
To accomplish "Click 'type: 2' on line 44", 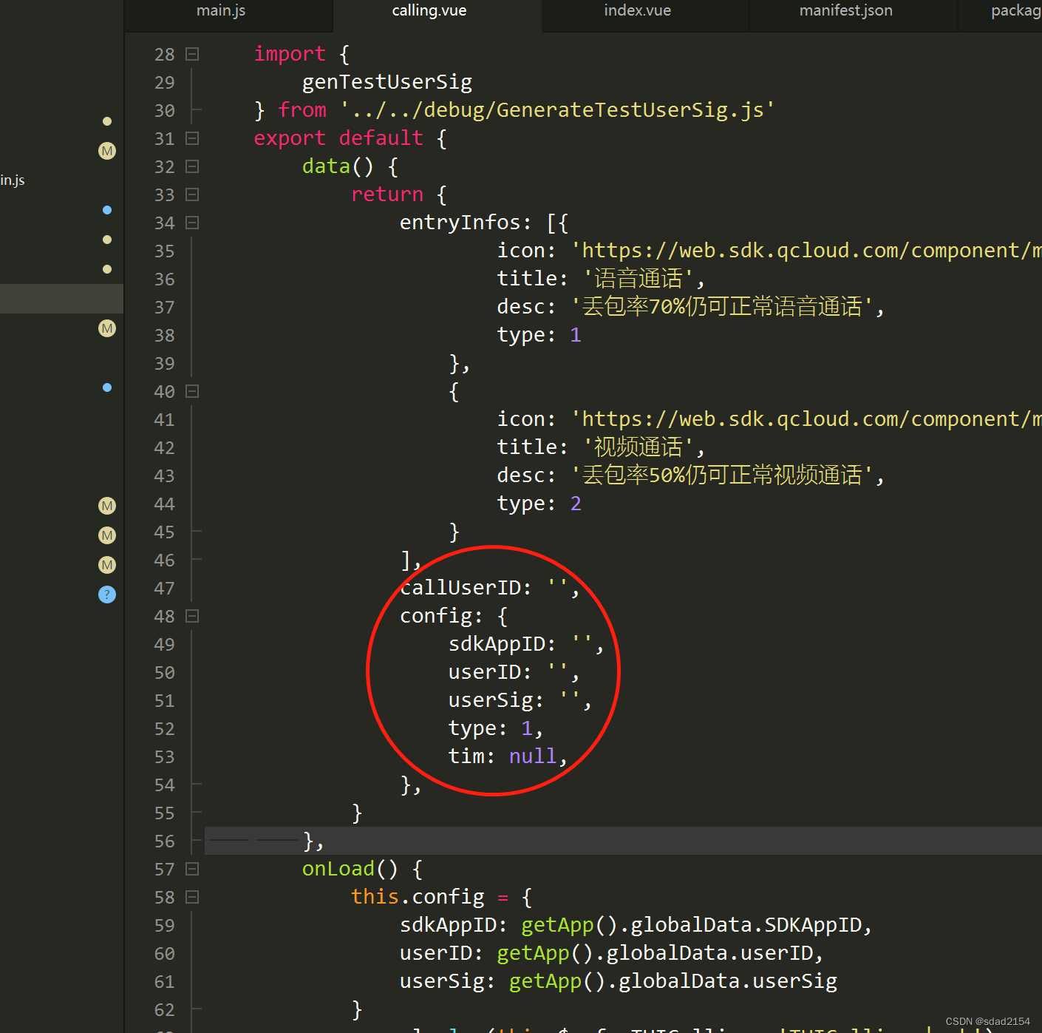I will 539,504.
